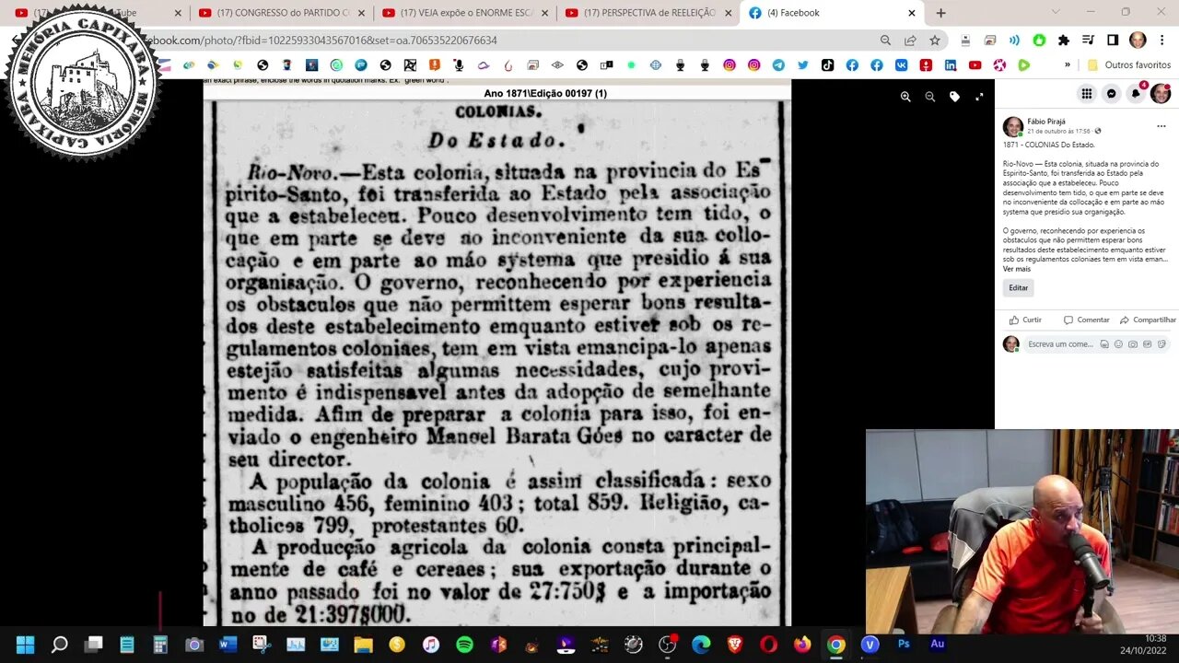This screenshot has height=663, width=1179.
Task: Add a GIF to the comment
Action: tap(1147, 344)
